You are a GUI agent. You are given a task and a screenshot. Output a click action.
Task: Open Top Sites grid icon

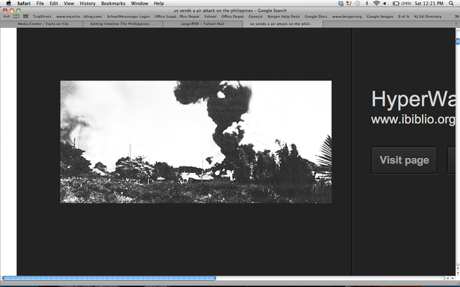click(x=26, y=17)
